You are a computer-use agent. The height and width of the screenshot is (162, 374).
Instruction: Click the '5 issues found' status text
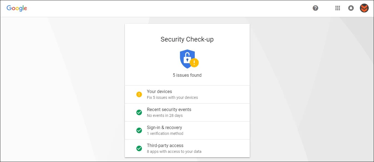[187, 75]
